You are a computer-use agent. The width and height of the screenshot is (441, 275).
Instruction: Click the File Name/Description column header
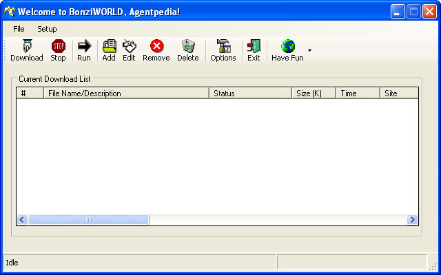click(x=126, y=93)
